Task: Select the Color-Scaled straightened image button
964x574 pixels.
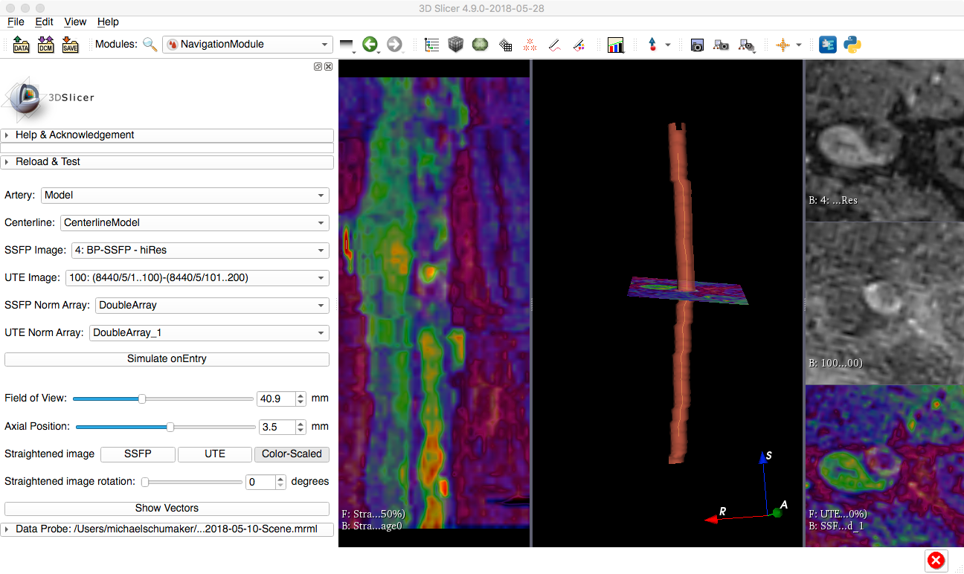Action: 292,454
